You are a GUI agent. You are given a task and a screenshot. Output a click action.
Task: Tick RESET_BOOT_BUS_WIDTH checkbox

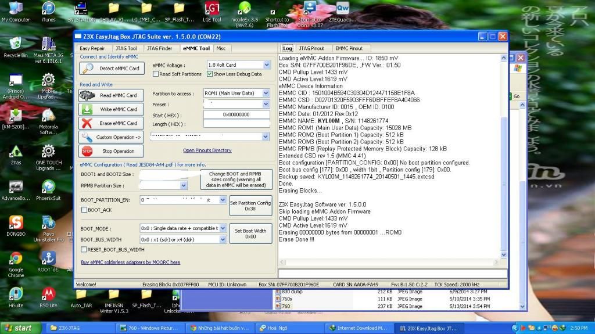pyautogui.click(x=84, y=249)
